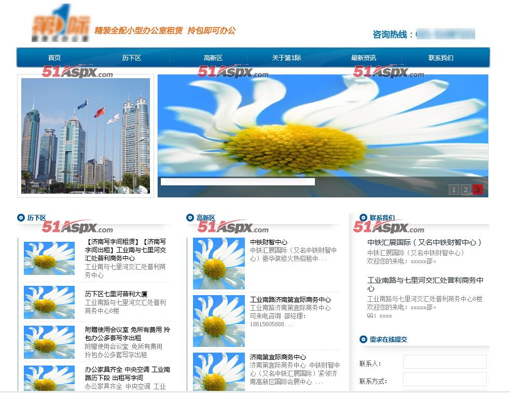This screenshot has width=510, height=393.
Task: Open the 关于第1际 menu item
Action: (x=286, y=58)
